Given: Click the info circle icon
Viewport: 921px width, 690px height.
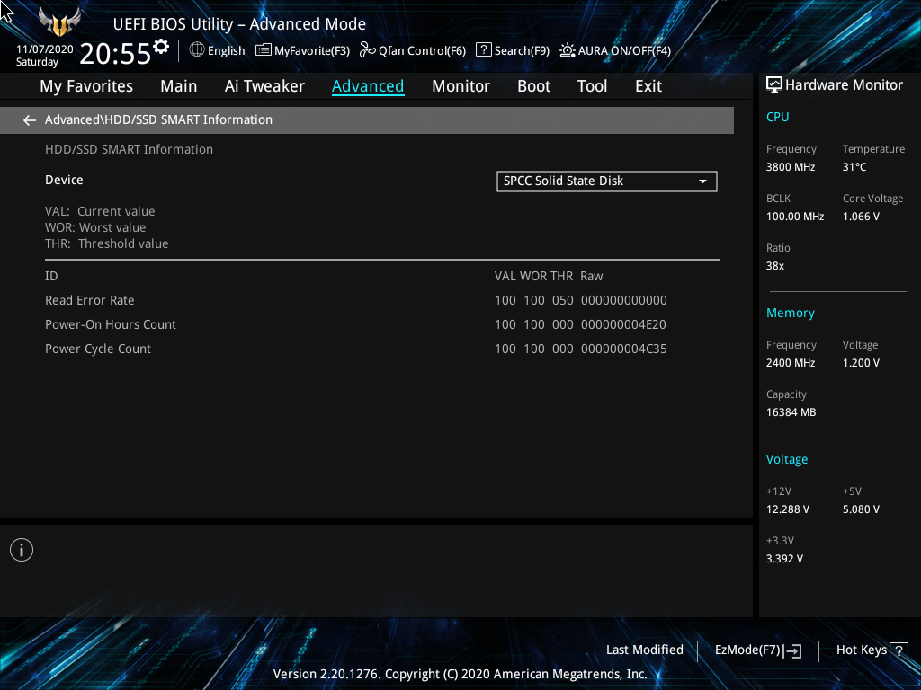Looking at the screenshot, I should (x=22, y=550).
